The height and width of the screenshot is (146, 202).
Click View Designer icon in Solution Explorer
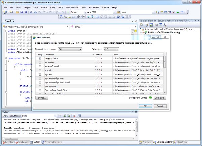click(x=160, y=25)
